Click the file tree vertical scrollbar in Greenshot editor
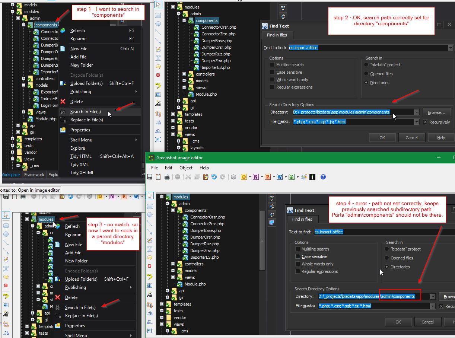The width and height of the screenshot is (455, 338). 262,240
